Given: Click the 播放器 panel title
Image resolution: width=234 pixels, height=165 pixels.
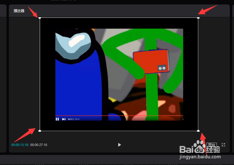Looking at the screenshot, I should pos(19,11).
